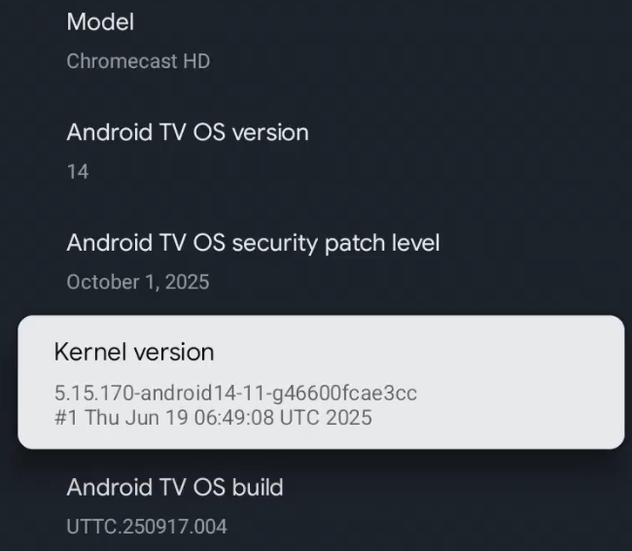Click the Android TV OS build heading
The height and width of the screenshot is (551, 632).
click(x=175, y=487)
